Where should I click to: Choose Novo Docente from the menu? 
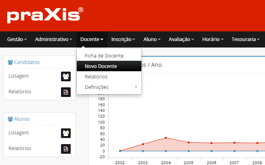point(101,66)
